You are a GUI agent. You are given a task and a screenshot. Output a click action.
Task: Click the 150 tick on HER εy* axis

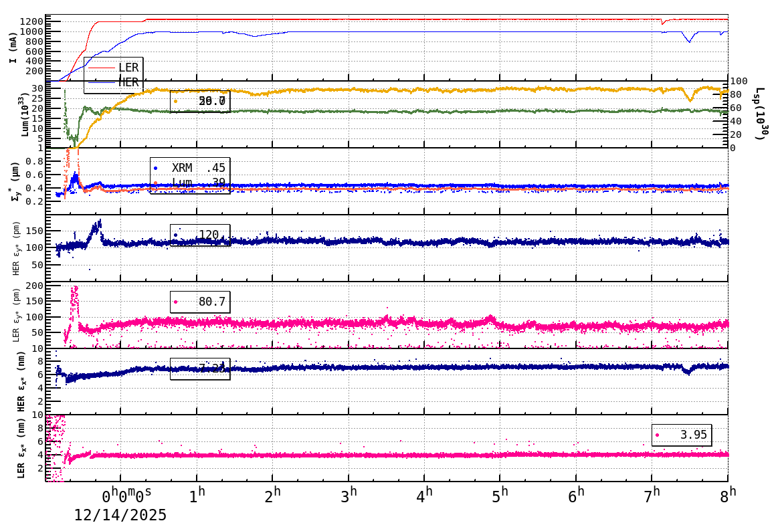35,231
